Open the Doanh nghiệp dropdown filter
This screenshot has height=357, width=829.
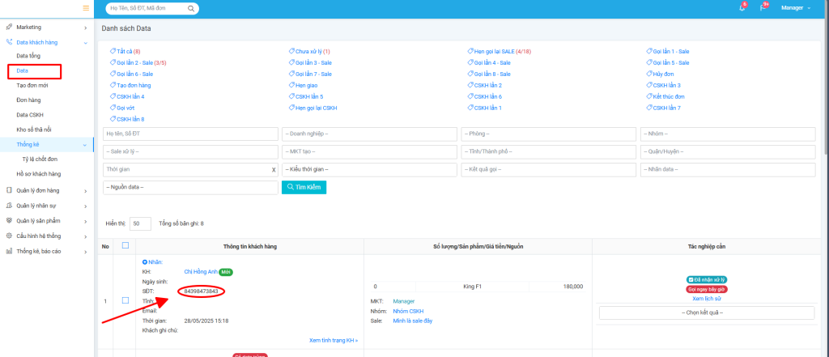[x=369, y=134]
